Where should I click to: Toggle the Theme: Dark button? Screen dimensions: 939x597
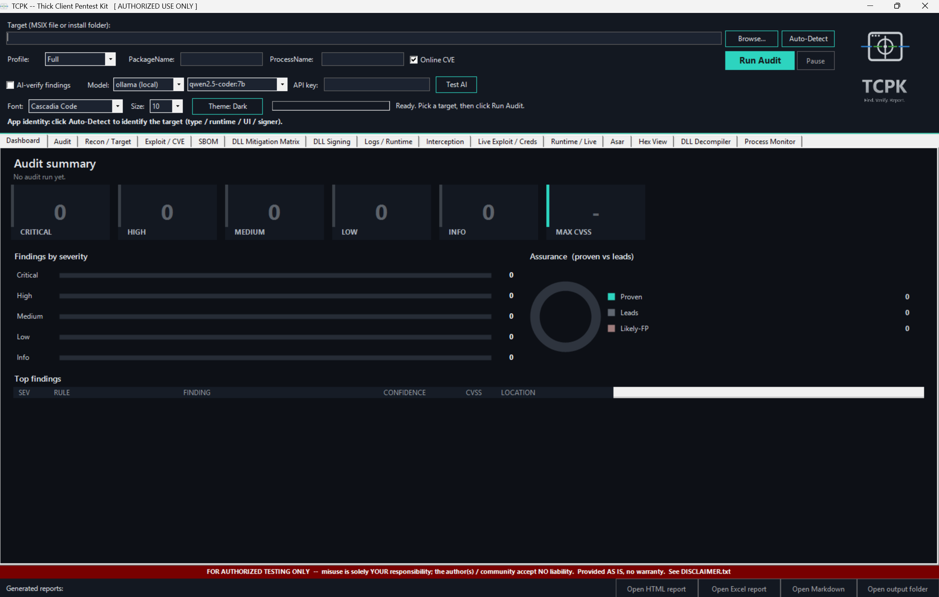tap(227, 106)
